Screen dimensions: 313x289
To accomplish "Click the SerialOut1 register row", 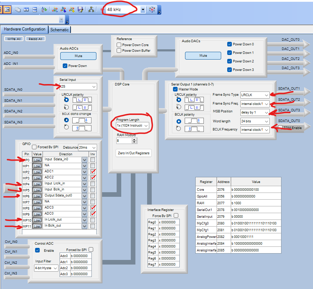I will [x=238, y=210].
